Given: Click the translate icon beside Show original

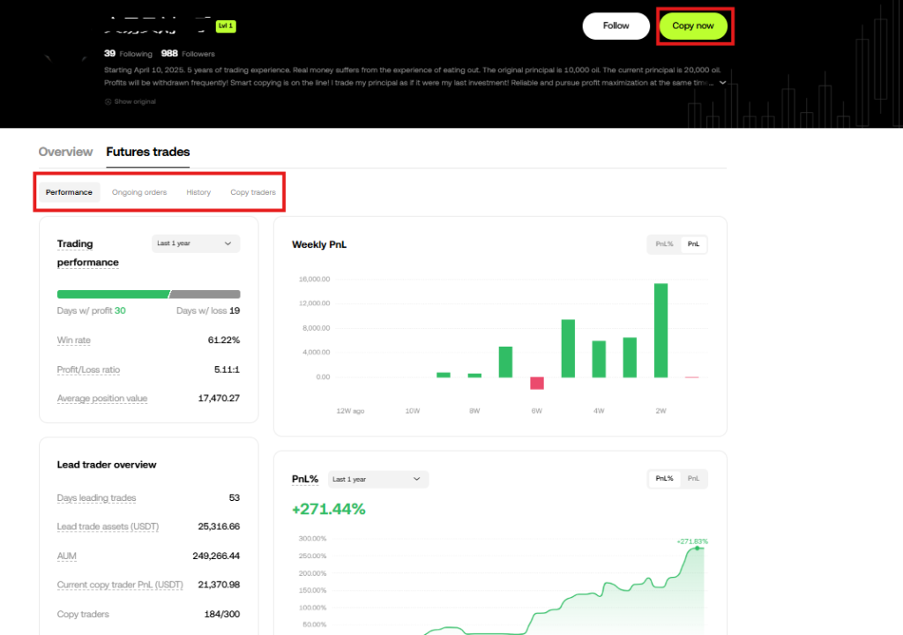Looking at the screenshot, I should point(108,101).
